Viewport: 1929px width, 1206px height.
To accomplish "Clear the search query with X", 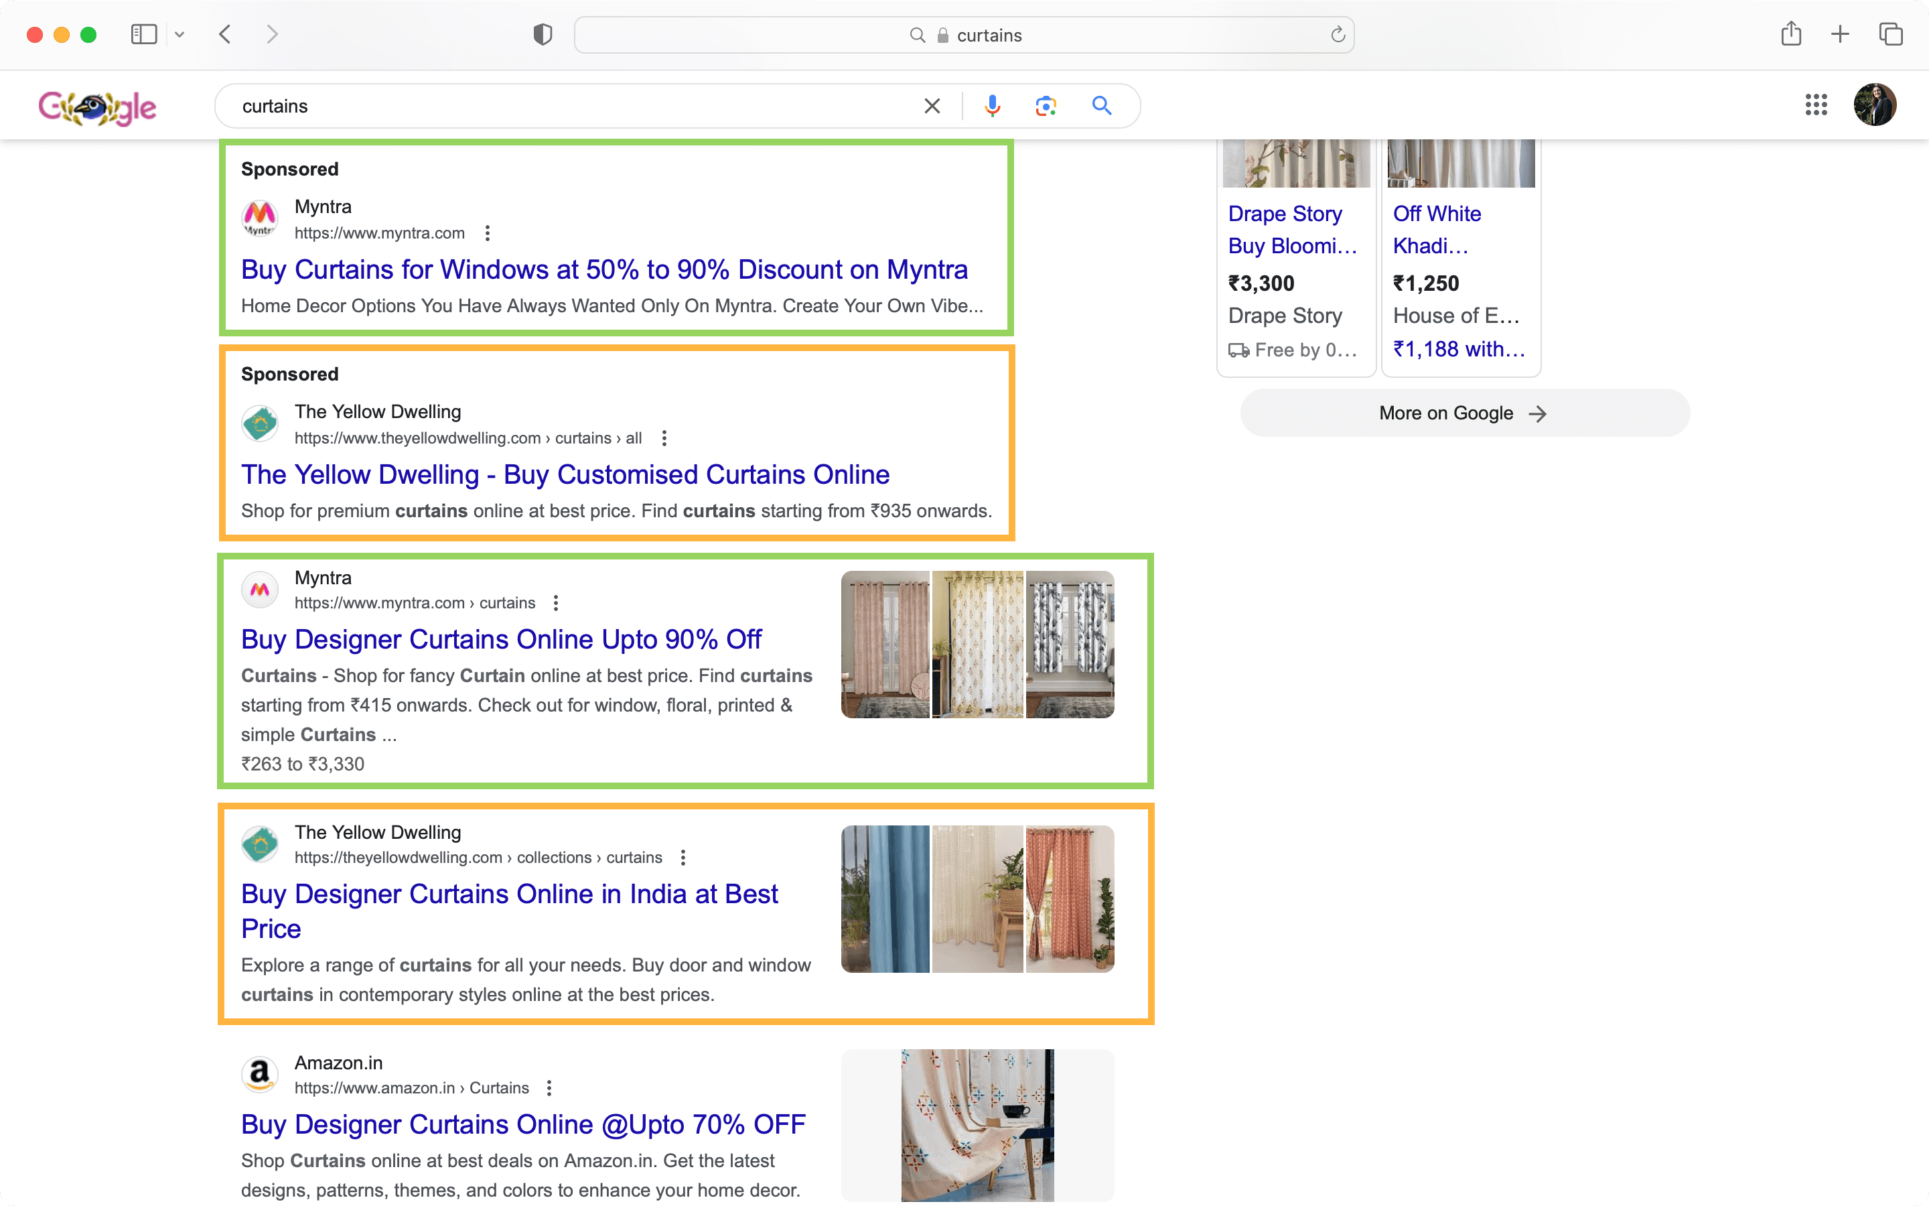I will 932,106.
